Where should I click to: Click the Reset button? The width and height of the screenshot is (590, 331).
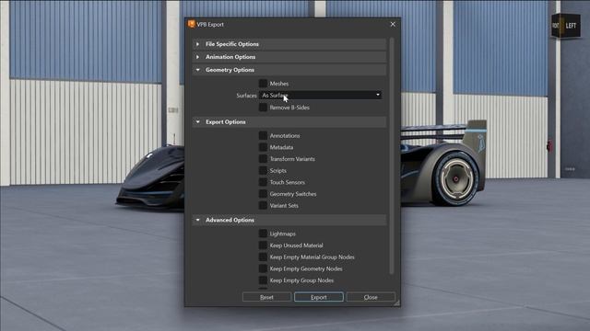point(266,297)
